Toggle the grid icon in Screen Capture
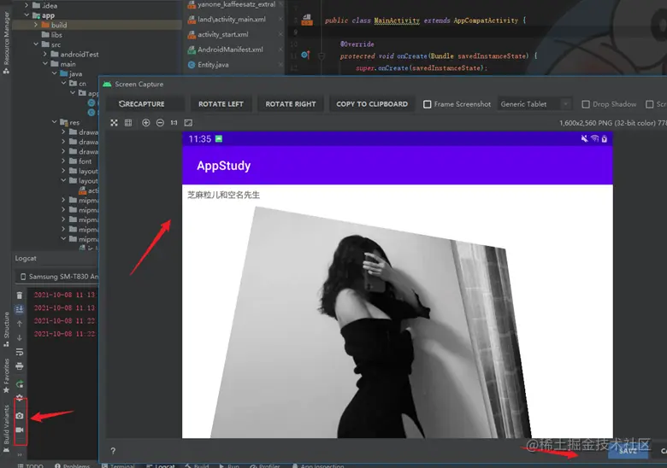667x468 pixels. coord(128,123)
